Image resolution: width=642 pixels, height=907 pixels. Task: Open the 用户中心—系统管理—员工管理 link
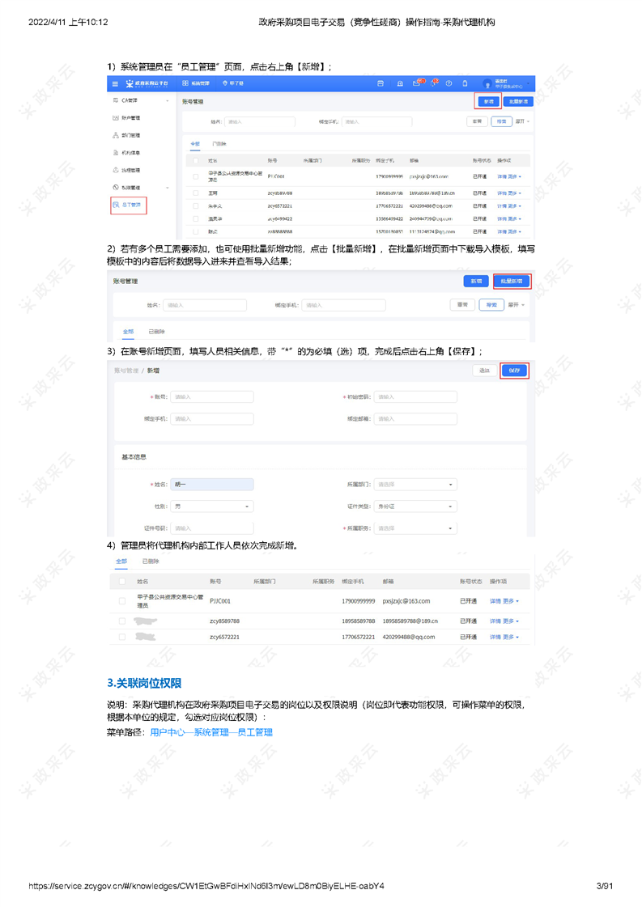[x=211, y=732]
